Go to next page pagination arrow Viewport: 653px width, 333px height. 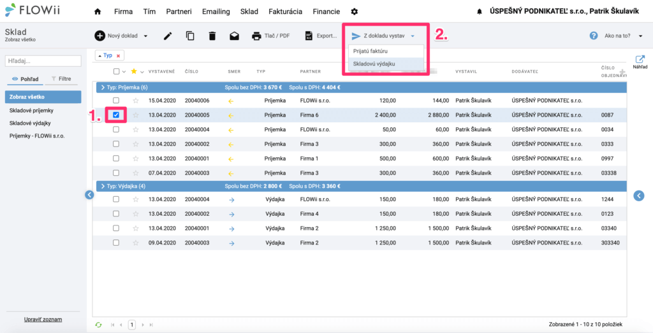tap(143, 325)
